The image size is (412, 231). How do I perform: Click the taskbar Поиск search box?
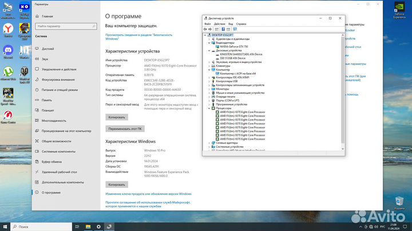point(41,226)
